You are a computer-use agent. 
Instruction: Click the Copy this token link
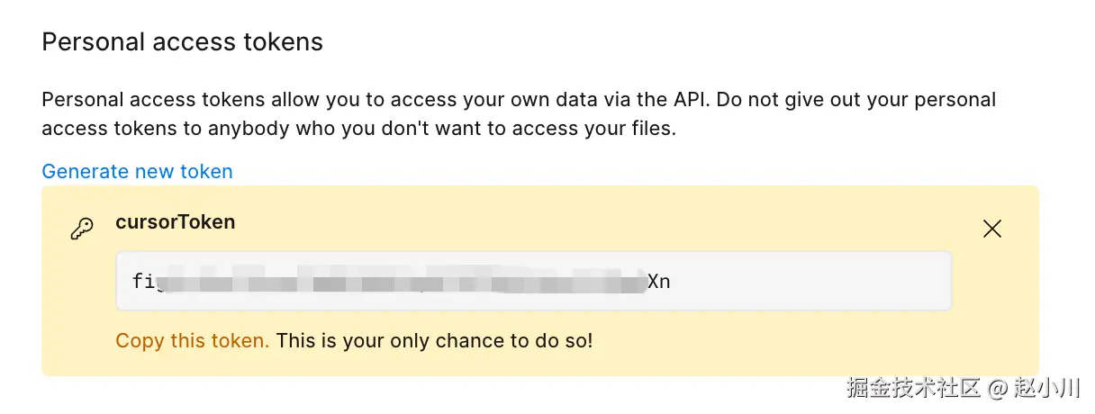(192, 341)
